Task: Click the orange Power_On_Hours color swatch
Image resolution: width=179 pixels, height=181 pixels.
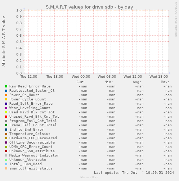Action: (6, 95)
